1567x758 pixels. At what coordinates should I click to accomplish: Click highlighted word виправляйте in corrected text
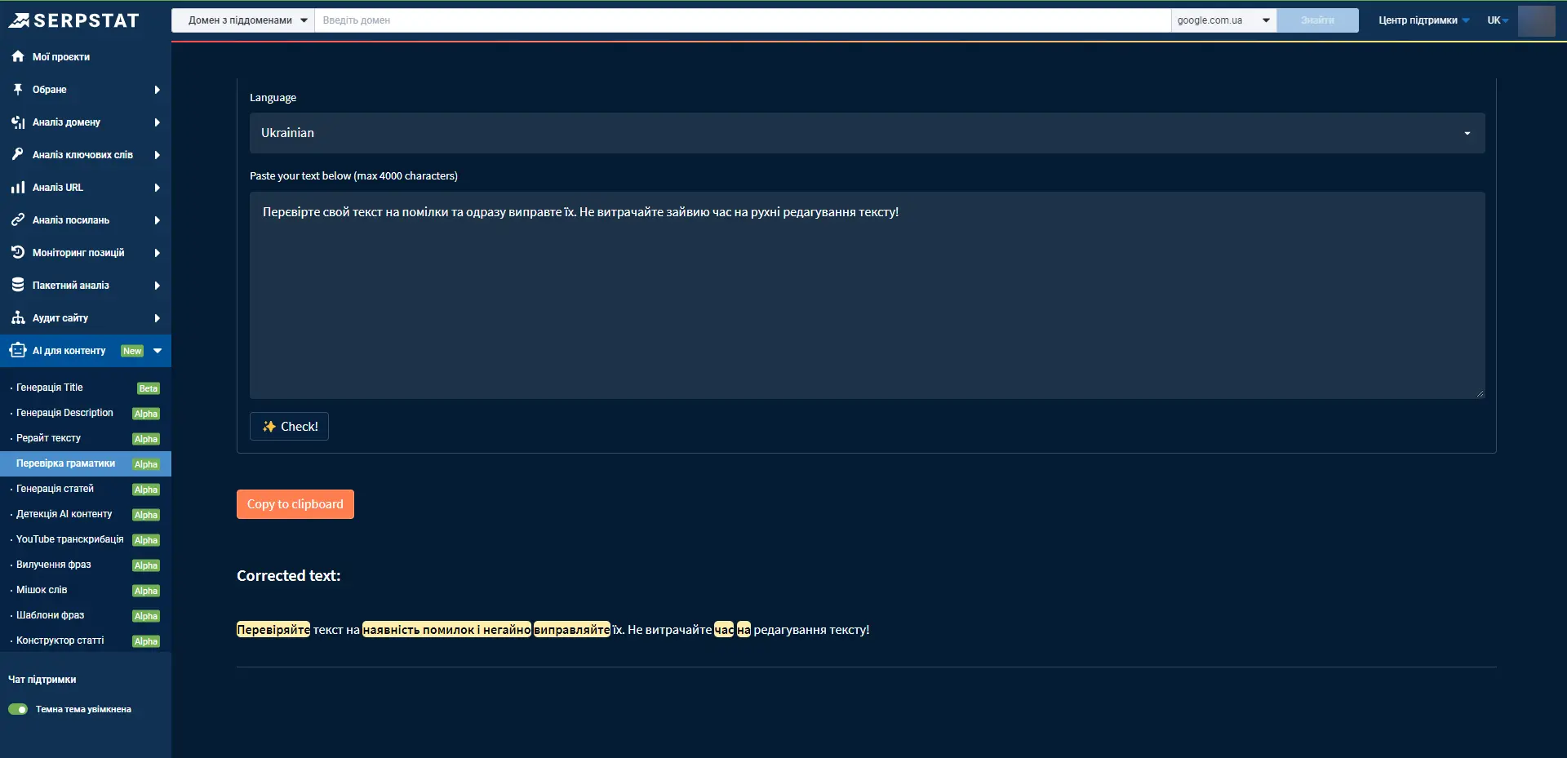(572, 630)
